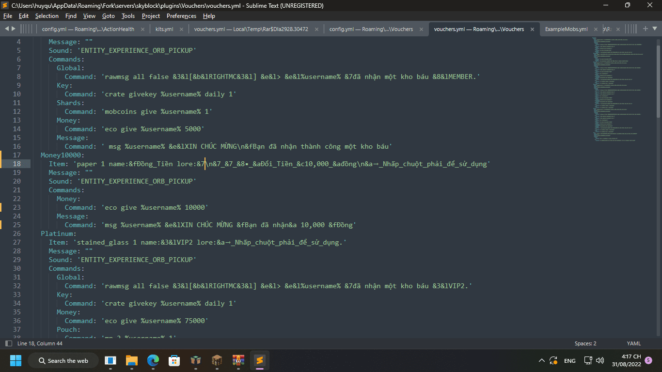Viewport: 662px width, 372px height.
Task: Open the volume tray icon
Action: coord(600,360)
